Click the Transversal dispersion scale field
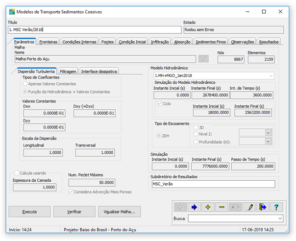Screen dimensions: 296x241 (x=95, y=152)
